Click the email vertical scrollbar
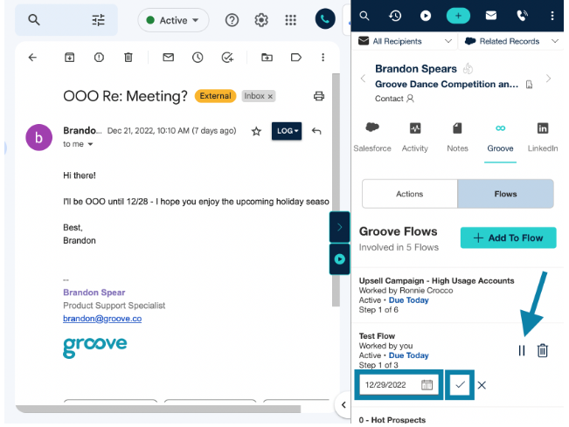Viewport: 569px width, 427px height. click(x=336, y=190)
